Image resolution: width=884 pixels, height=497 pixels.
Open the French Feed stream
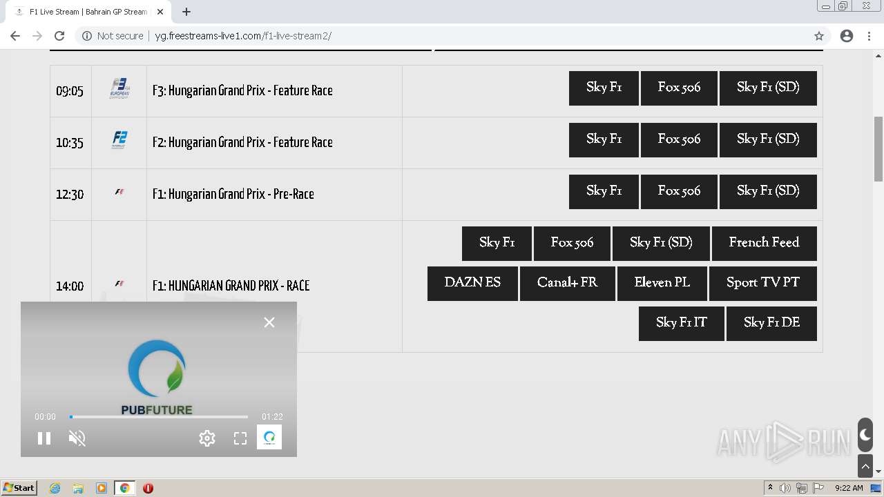pos(765,244)
